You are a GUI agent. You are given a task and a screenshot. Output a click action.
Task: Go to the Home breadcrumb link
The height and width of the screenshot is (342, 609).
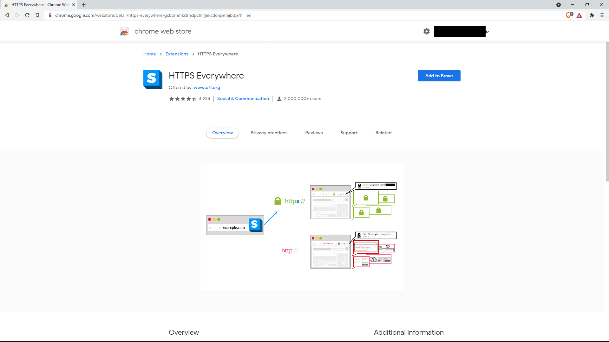(x=149, y=54)
